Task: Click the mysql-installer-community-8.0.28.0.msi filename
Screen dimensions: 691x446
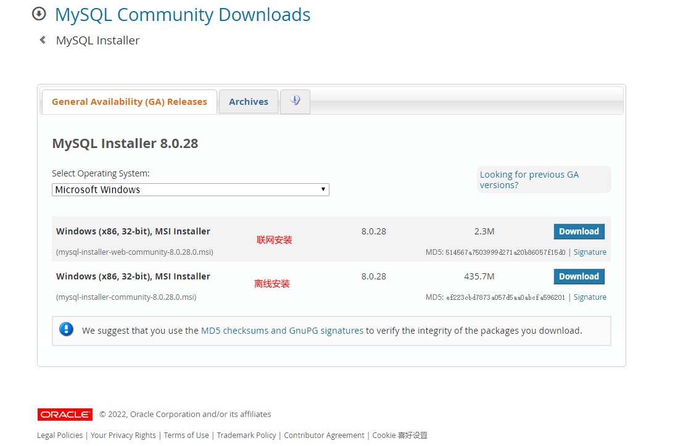Action: click(x=126, y=297)
